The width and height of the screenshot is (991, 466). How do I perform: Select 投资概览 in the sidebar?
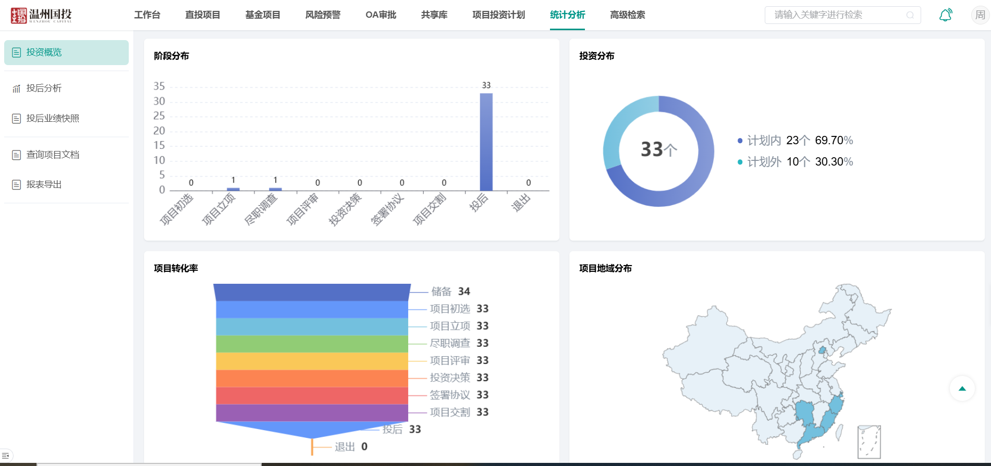click(44, 53)
